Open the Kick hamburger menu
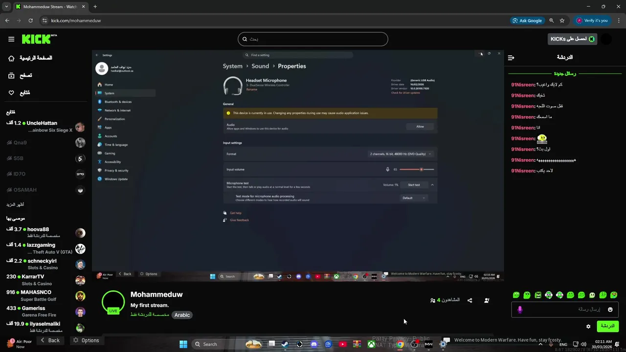The height and width of the screenshot is (352, 626). coord(11,39)
